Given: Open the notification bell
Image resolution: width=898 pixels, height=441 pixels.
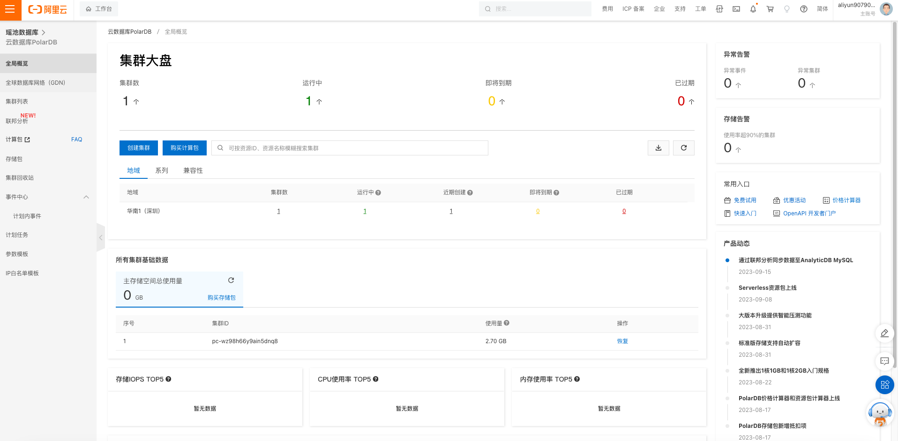Looking at the screenshot, I should coord(753,9).
